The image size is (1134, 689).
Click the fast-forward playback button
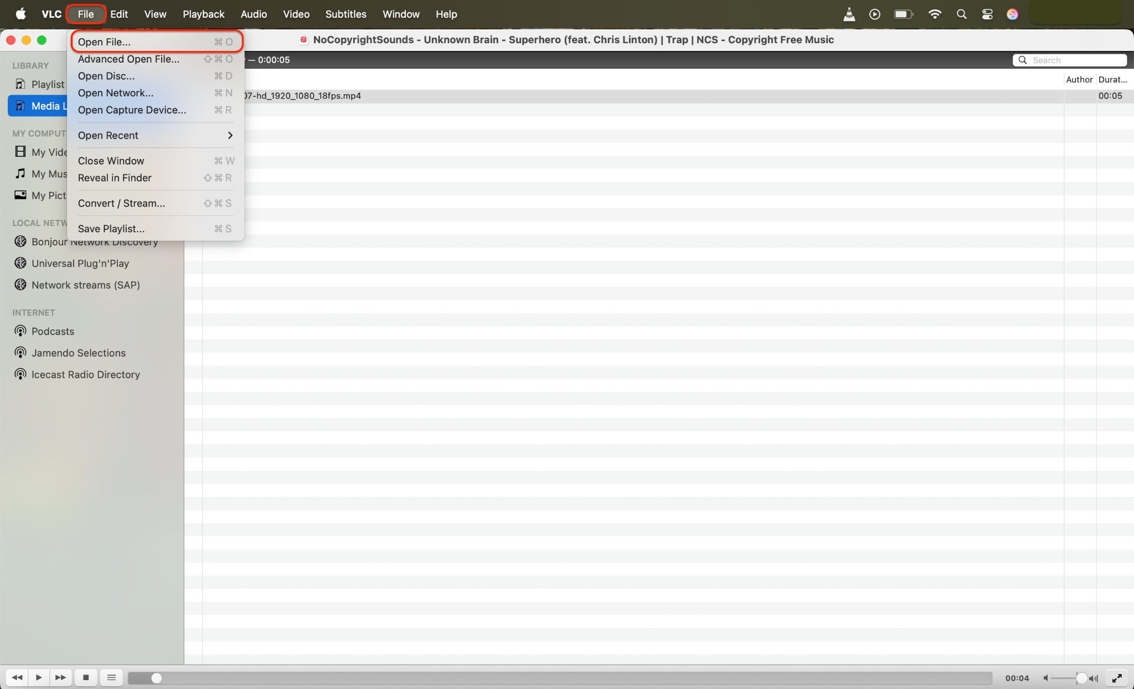point(60,677)
